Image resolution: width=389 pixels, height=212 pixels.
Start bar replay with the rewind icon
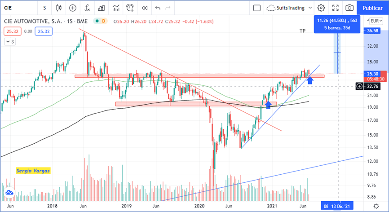click(x=144, y=8)
